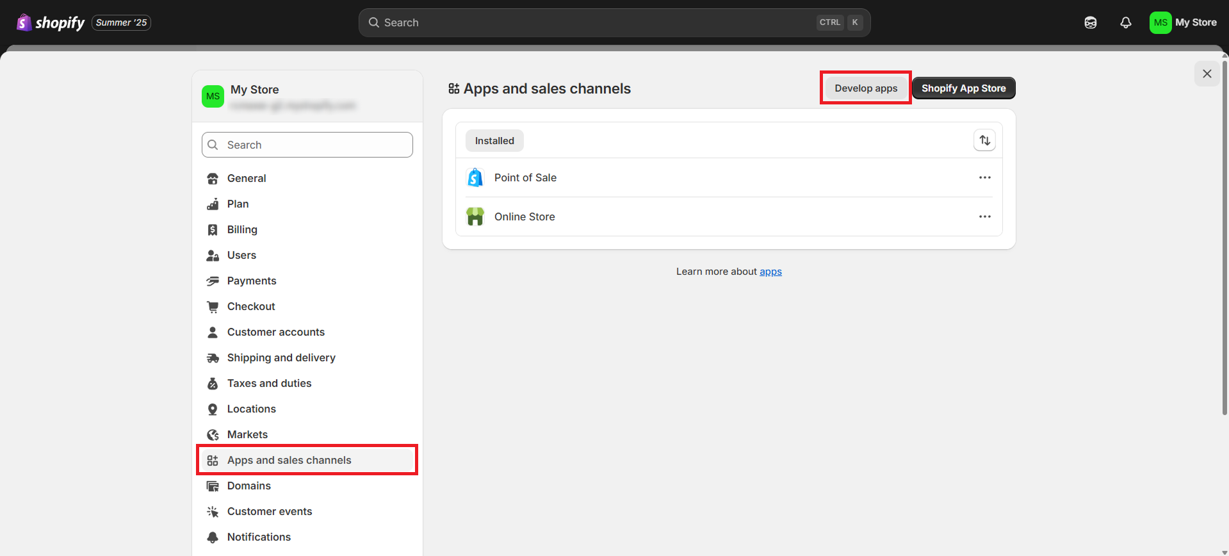This screenshot has width=1229, height=556.
Task: Click the Customer events cursor icon
Action: click(x=213, y=512)
